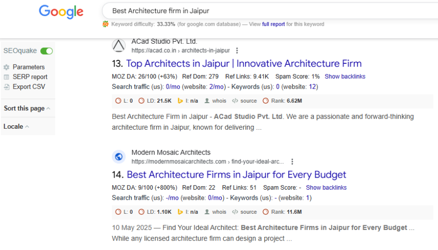This screenshot has height=250, width=438.
Task: Click the Modern Mosaic Architects globe favicon
Action: [119, 156]
